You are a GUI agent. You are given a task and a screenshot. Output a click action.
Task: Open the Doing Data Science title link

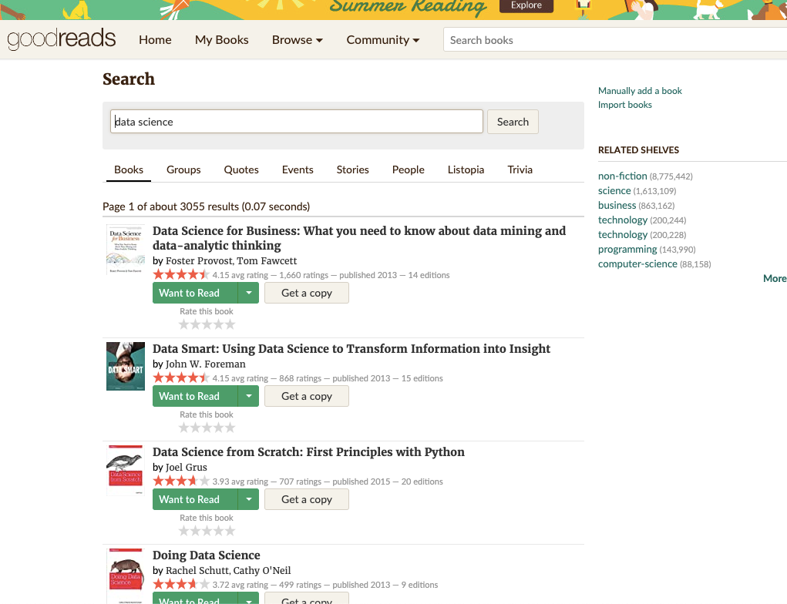click(207, 555)
